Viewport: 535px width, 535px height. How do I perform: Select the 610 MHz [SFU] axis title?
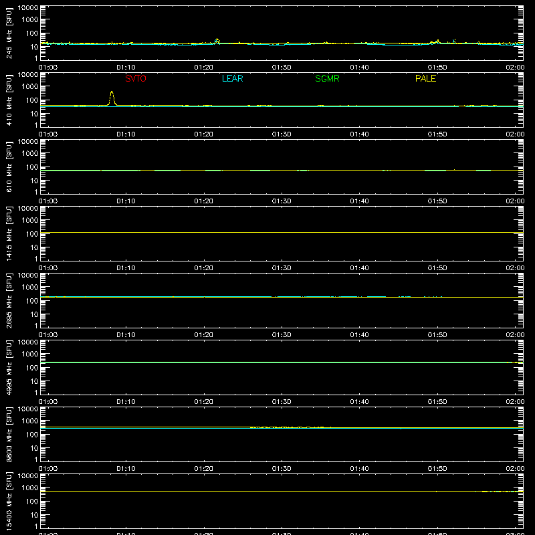9,167
